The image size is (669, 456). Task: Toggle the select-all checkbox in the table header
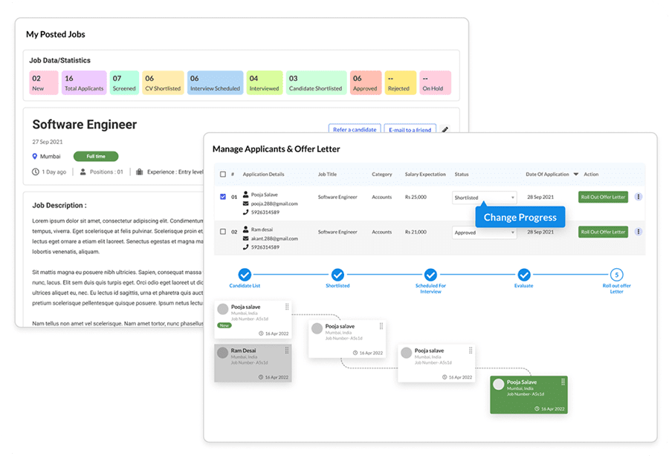tap(223, 175)
